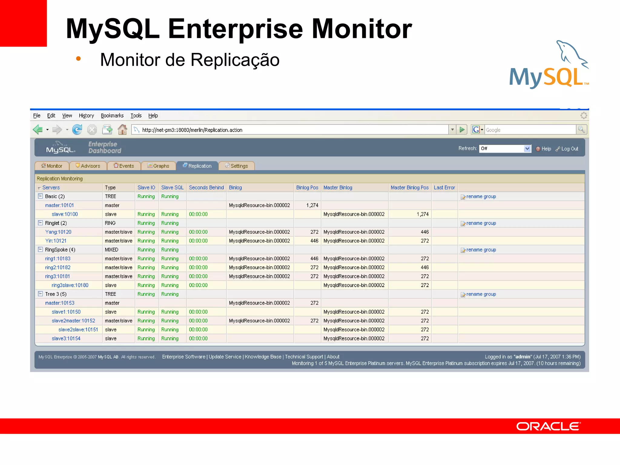Image resolution: width=620 pixels, height=465 pixels.
Task: Click the Reload page icon
Action: point(77,130)
